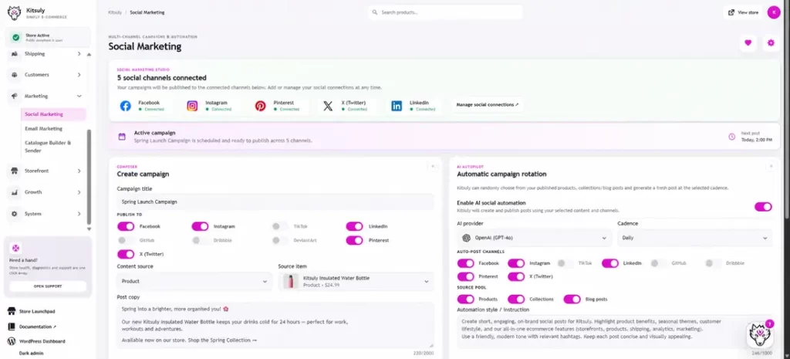Viewport: 790px width, 359px height.
Task: Click the search magnifier icon
Action: (375, 12)
